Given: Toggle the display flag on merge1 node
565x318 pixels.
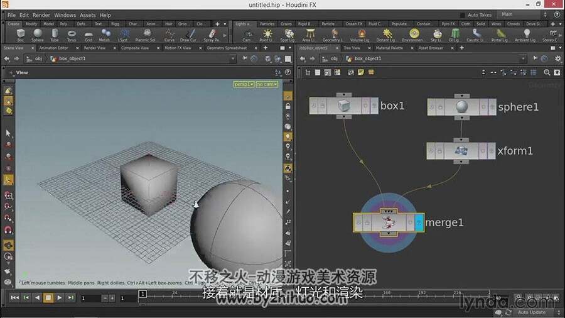Looking at the screenshot, I should (419, 223).
